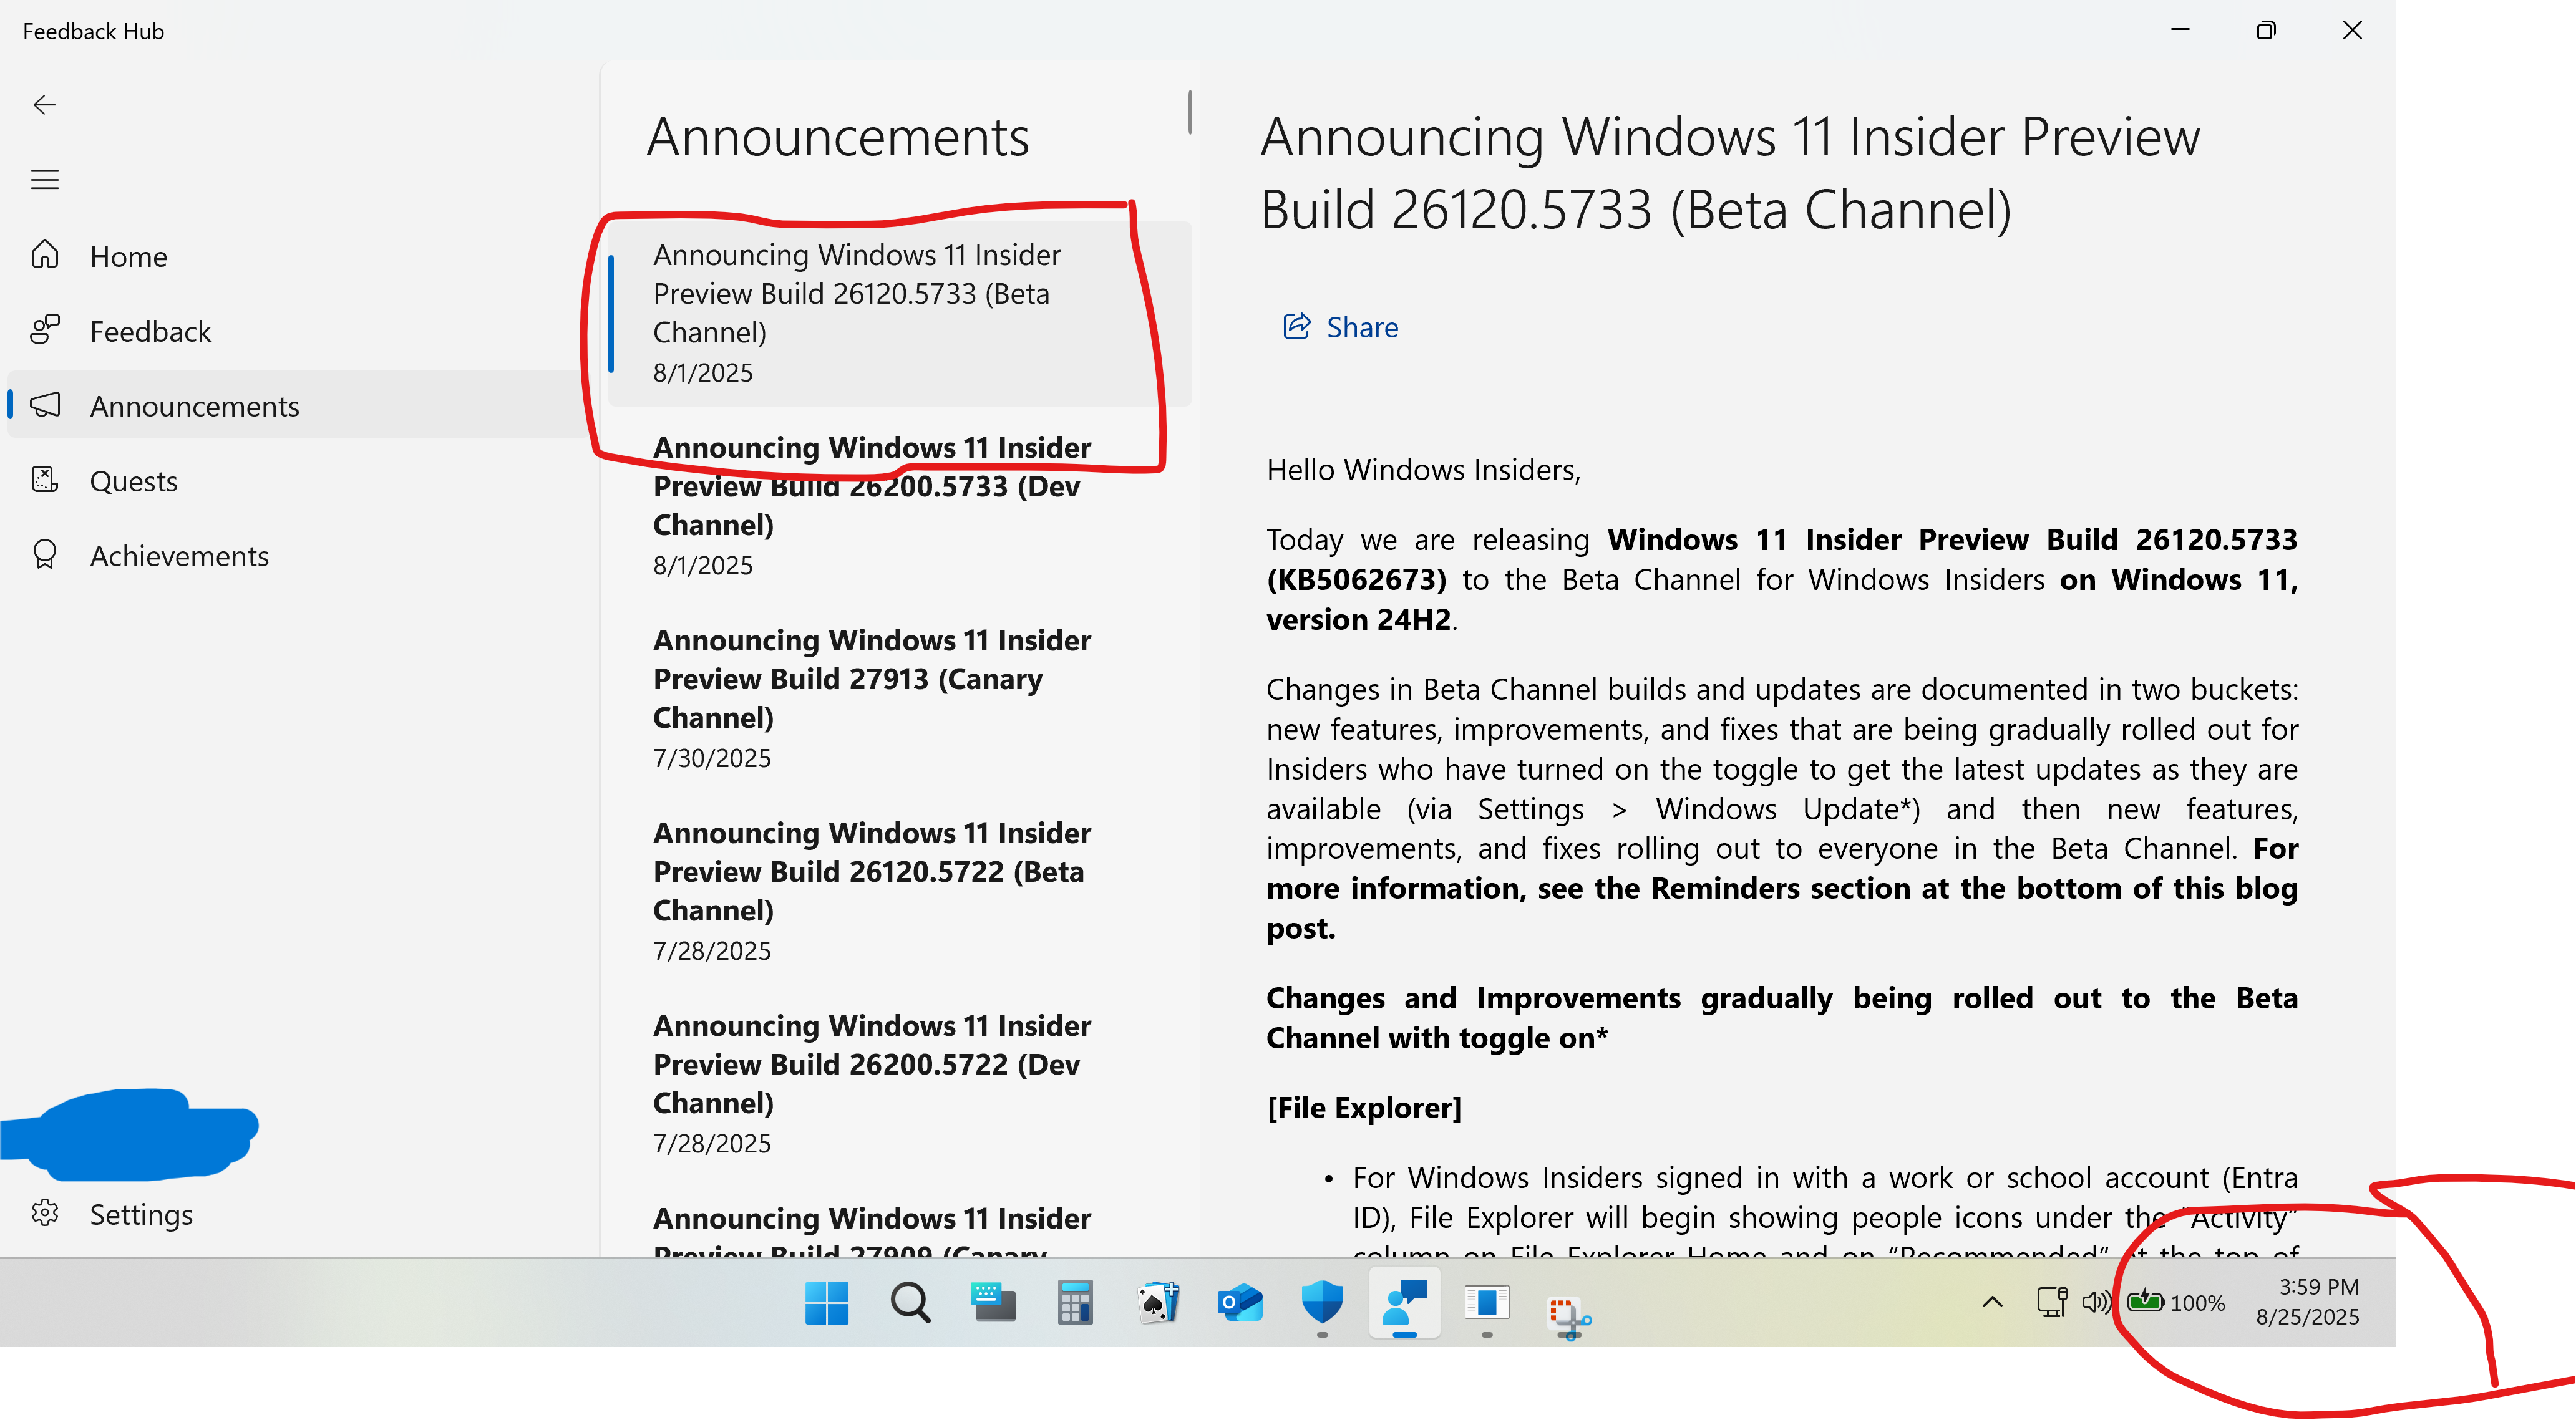Go to the Feedback section
The image size is (2576, 1420).
point(150,332)
